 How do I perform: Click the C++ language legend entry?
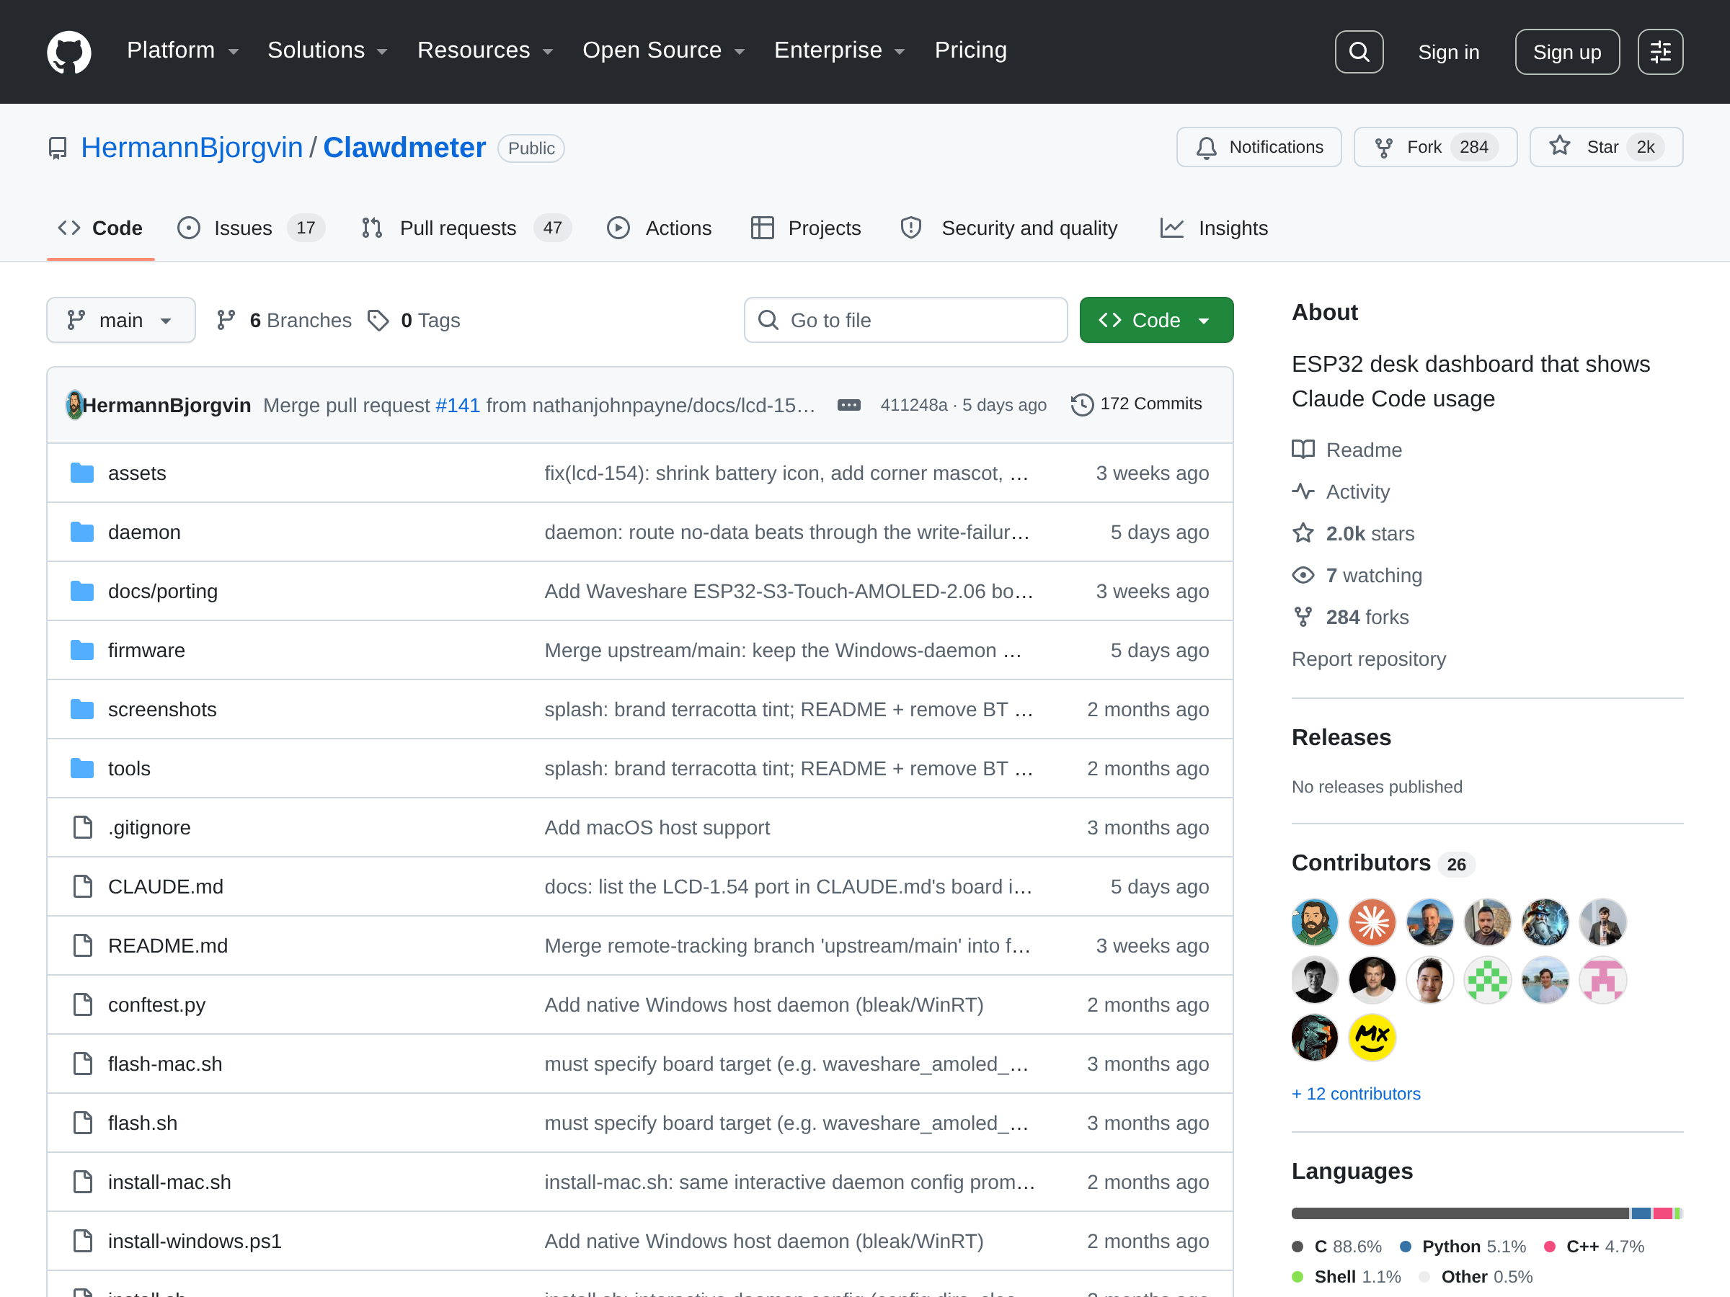tap(1594, 1246)
